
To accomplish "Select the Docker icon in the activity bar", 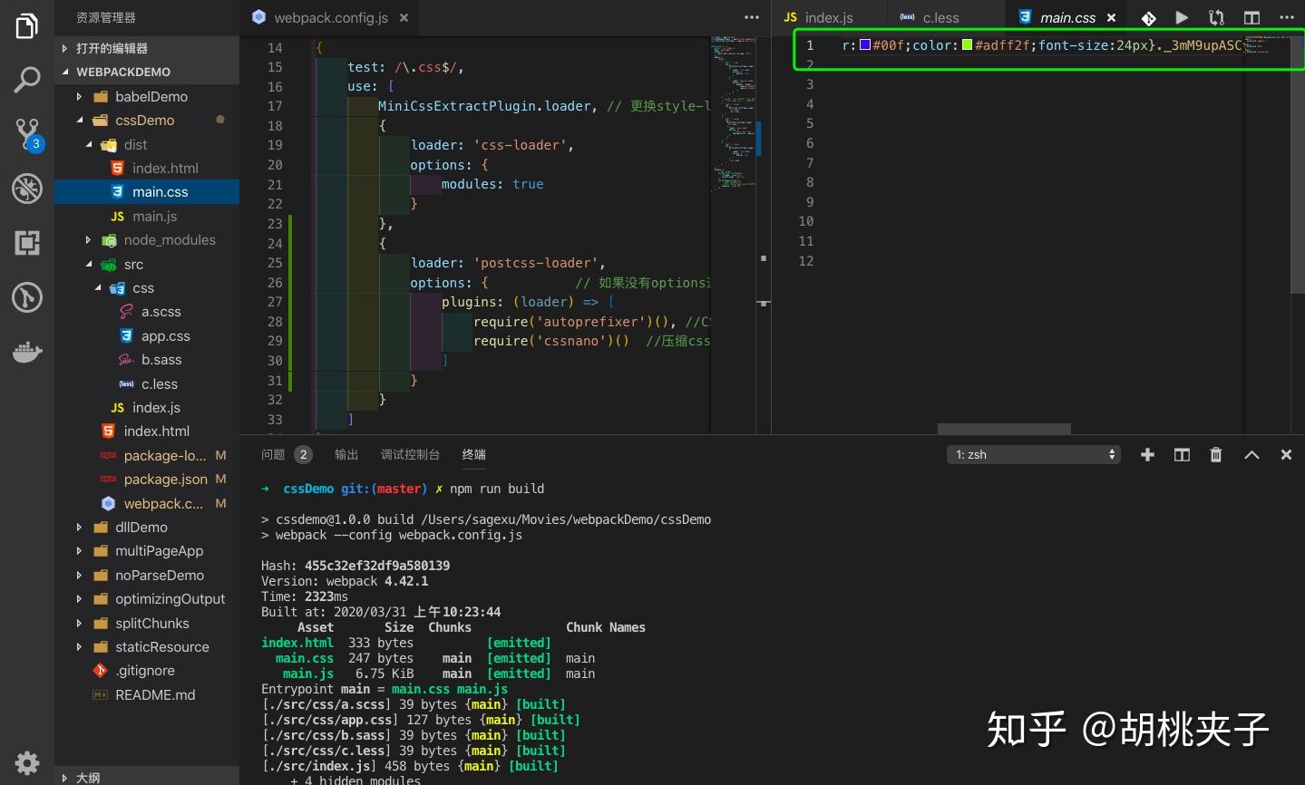I will click(x=26, y=353).
